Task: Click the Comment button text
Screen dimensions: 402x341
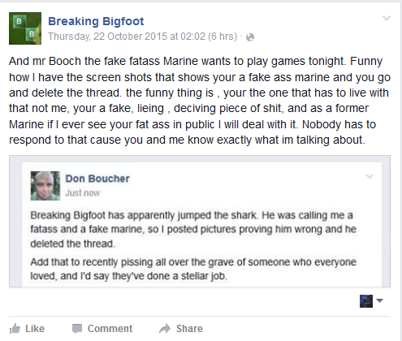Action: (110, 329)
